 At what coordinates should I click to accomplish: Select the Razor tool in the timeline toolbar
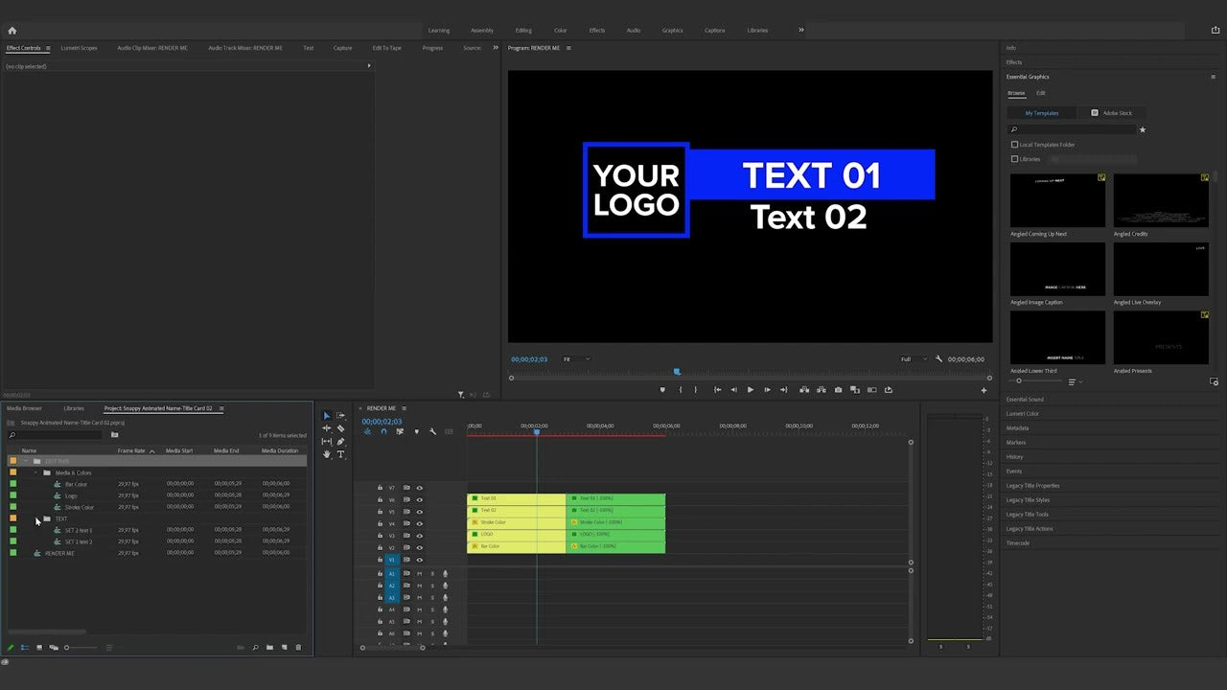point(341,428)
